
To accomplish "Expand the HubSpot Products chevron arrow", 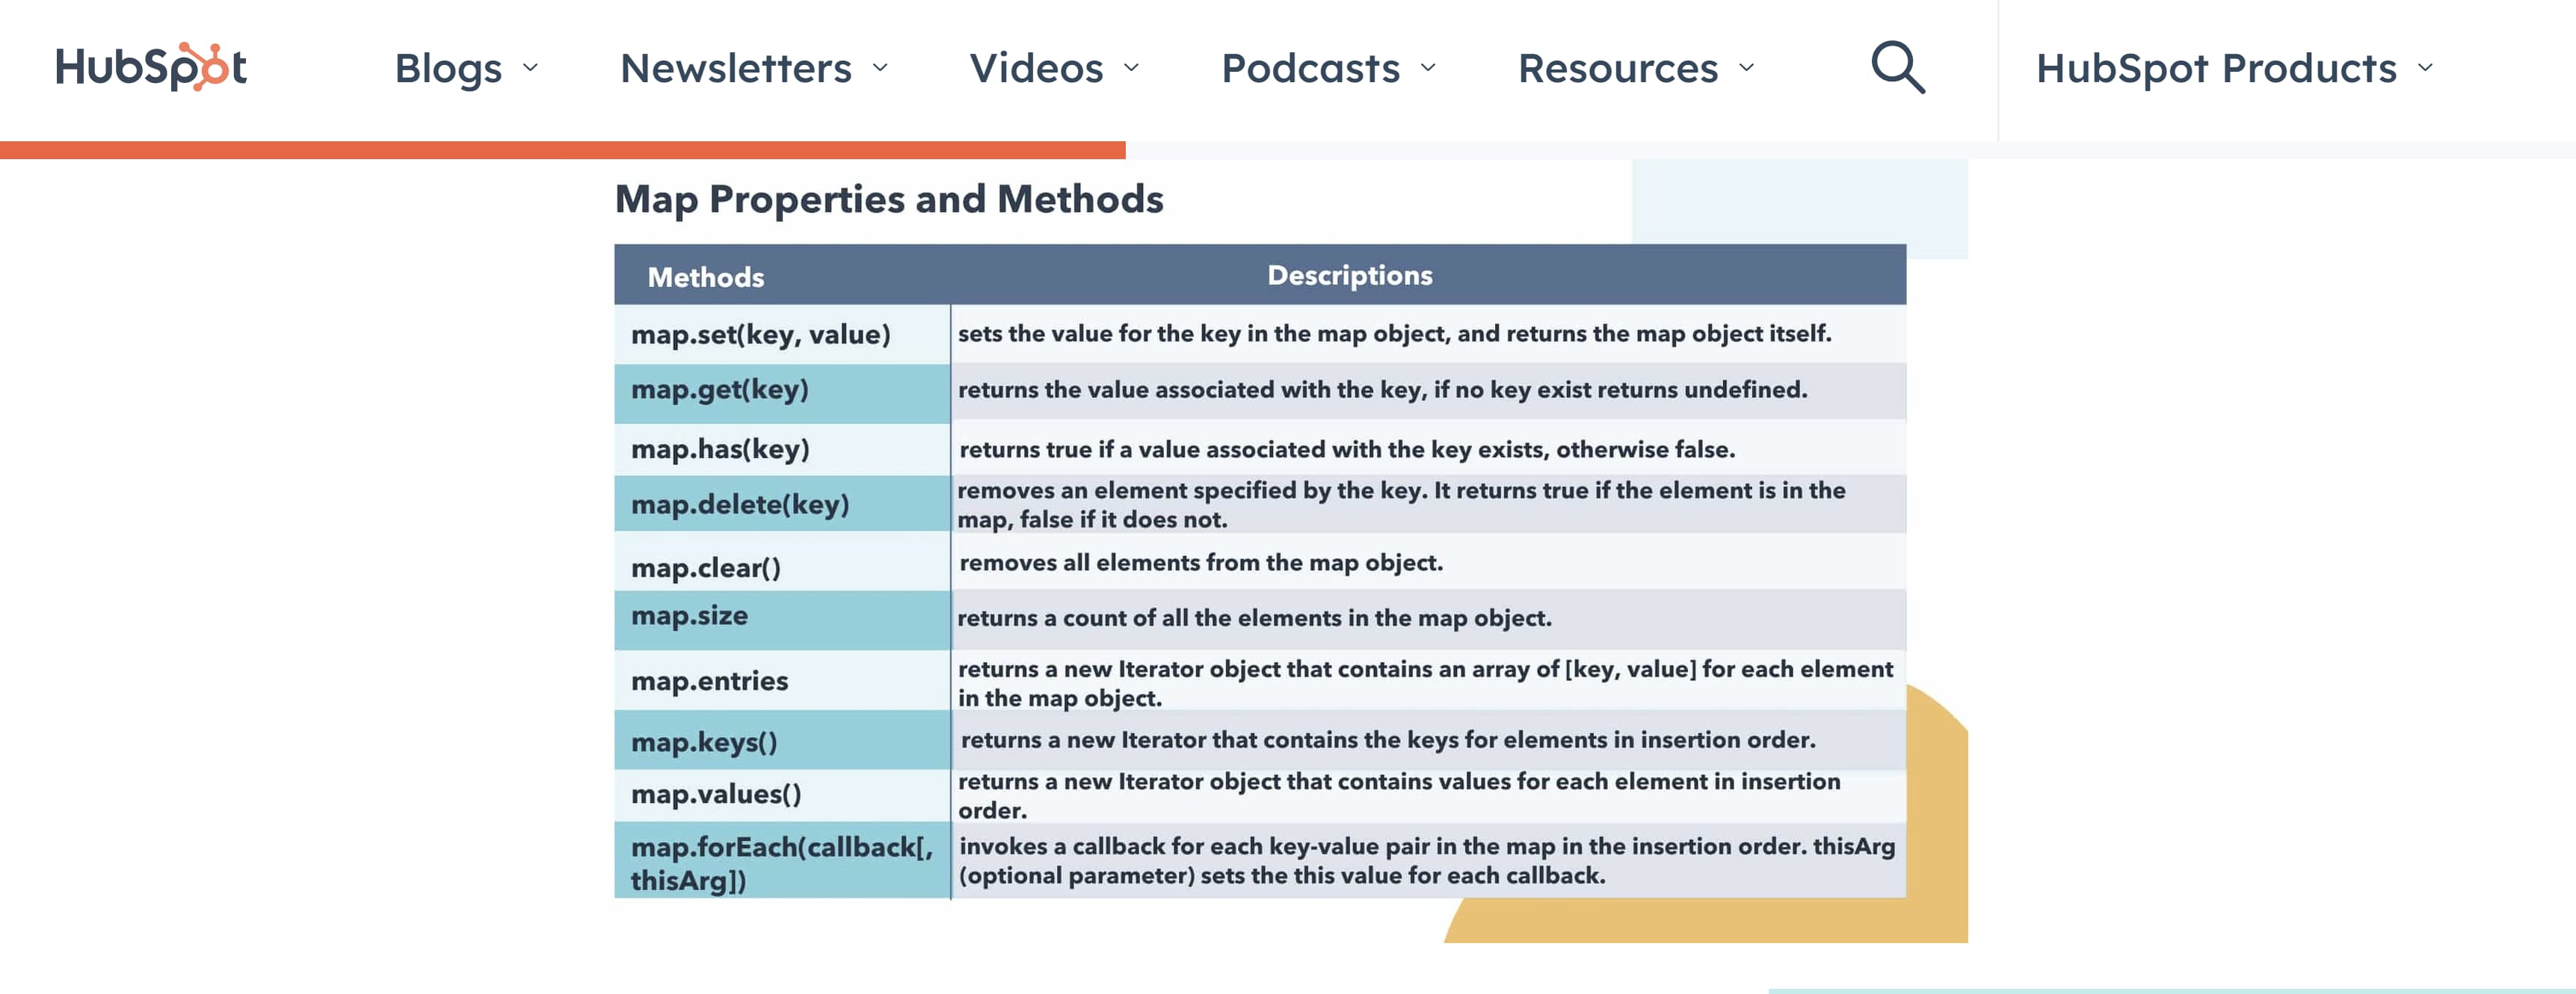I will click(2425, 68).
